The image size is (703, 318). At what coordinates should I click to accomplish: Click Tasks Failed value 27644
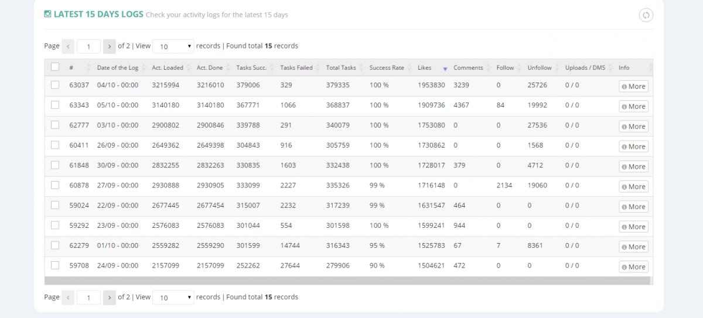tap(290, 265)
